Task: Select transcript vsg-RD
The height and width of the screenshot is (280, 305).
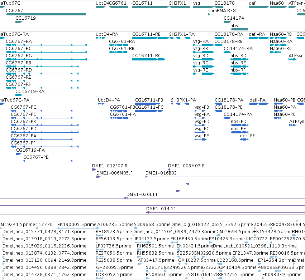Action: (x=204, y=59)
